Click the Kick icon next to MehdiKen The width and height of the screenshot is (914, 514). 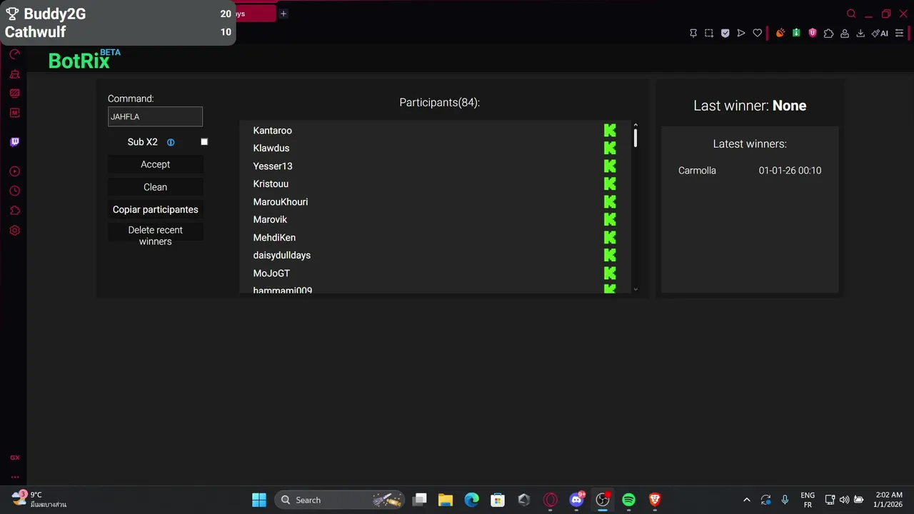(x=610, y=237)
